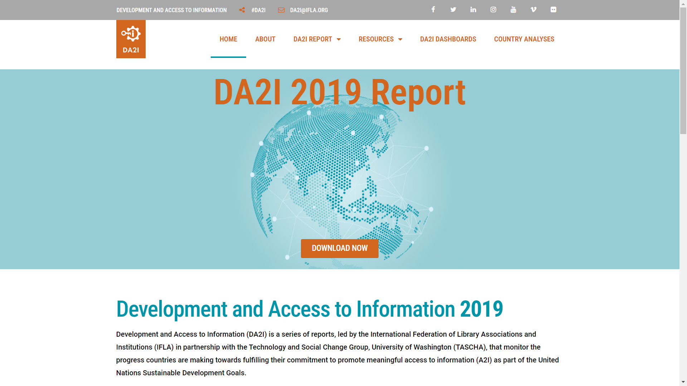This screenshot has height=386, width=687.
Task: Open the About menu item
Action: click(x=265, y=39)
